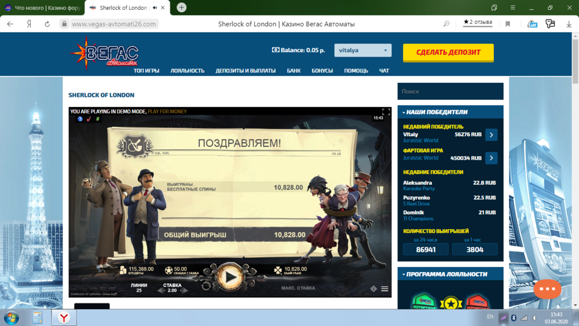The height and width of the screenshot is (326, 579).
Task: Open the Чат menu item
Action: [x=384, y=71]
